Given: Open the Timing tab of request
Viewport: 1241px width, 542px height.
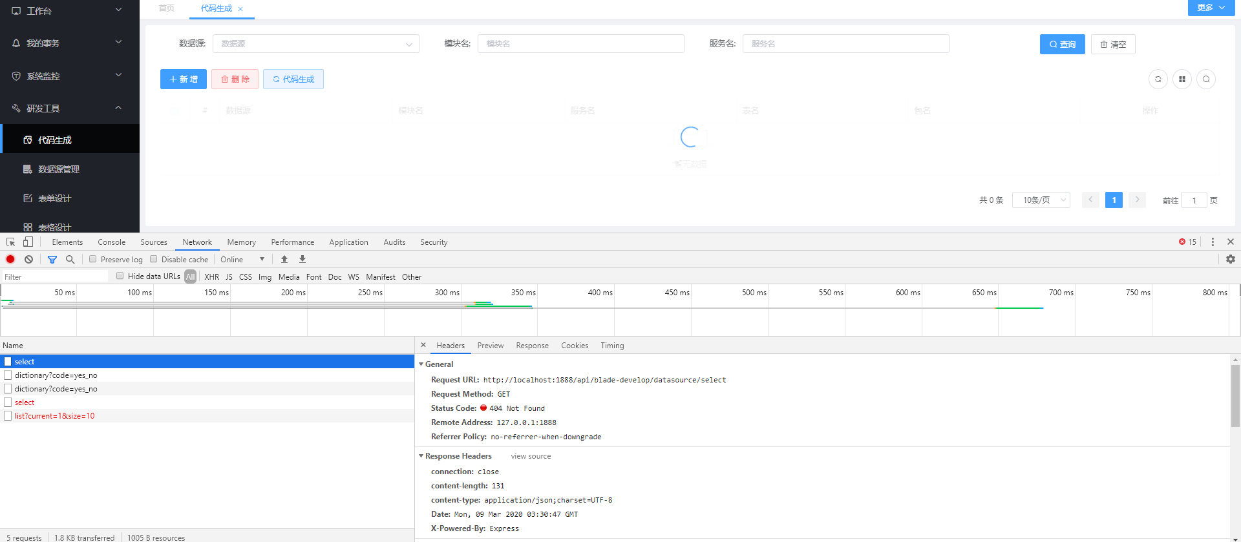Looking at the screenshot, I should [x=612, y=346].
